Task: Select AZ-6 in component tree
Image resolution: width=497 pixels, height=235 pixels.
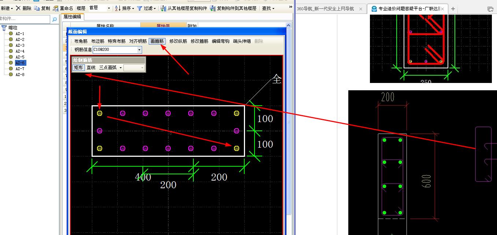Action: point(20,63)
